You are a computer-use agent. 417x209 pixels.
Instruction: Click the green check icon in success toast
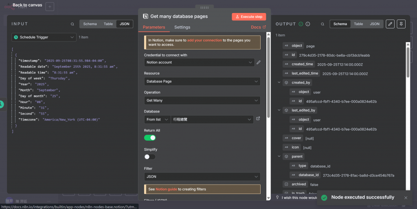click(324, 198)
